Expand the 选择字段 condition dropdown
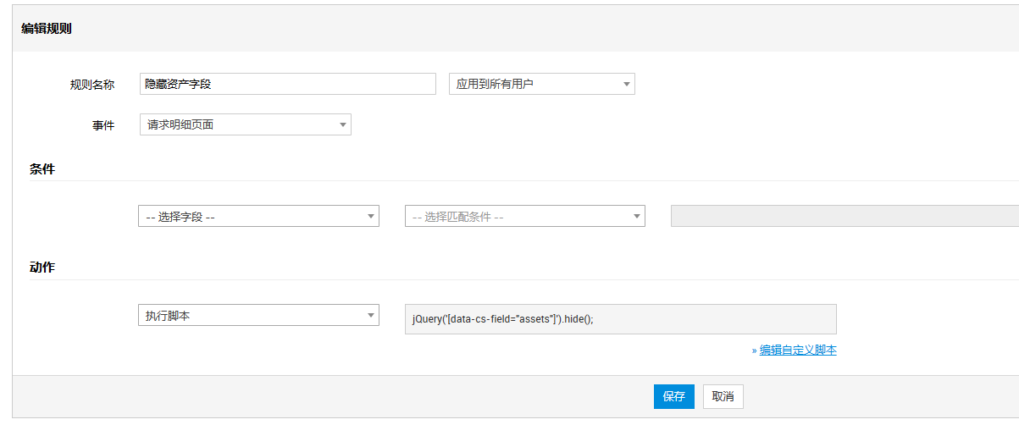1019x425 pixels. tap(258, 217)
